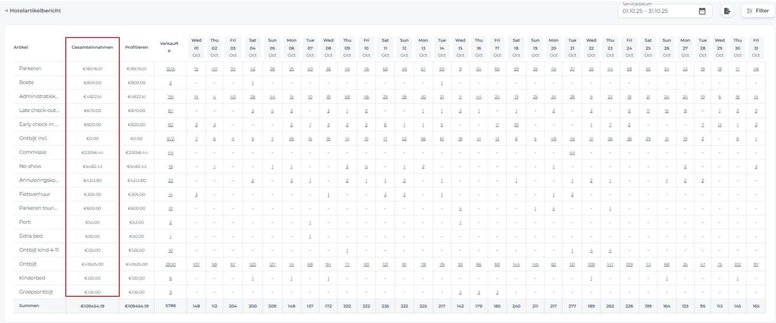Open Parkeren total sold count 1245
The image size is (776, 323).
point(170,69)
